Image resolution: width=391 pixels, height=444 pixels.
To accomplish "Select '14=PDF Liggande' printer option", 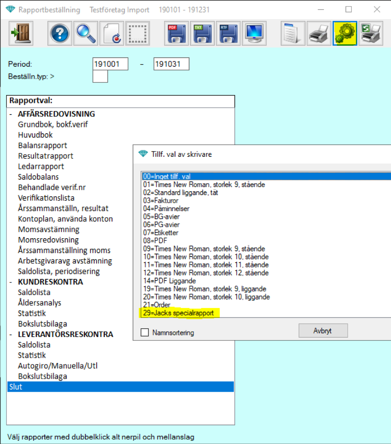I will tap(170, 281).
